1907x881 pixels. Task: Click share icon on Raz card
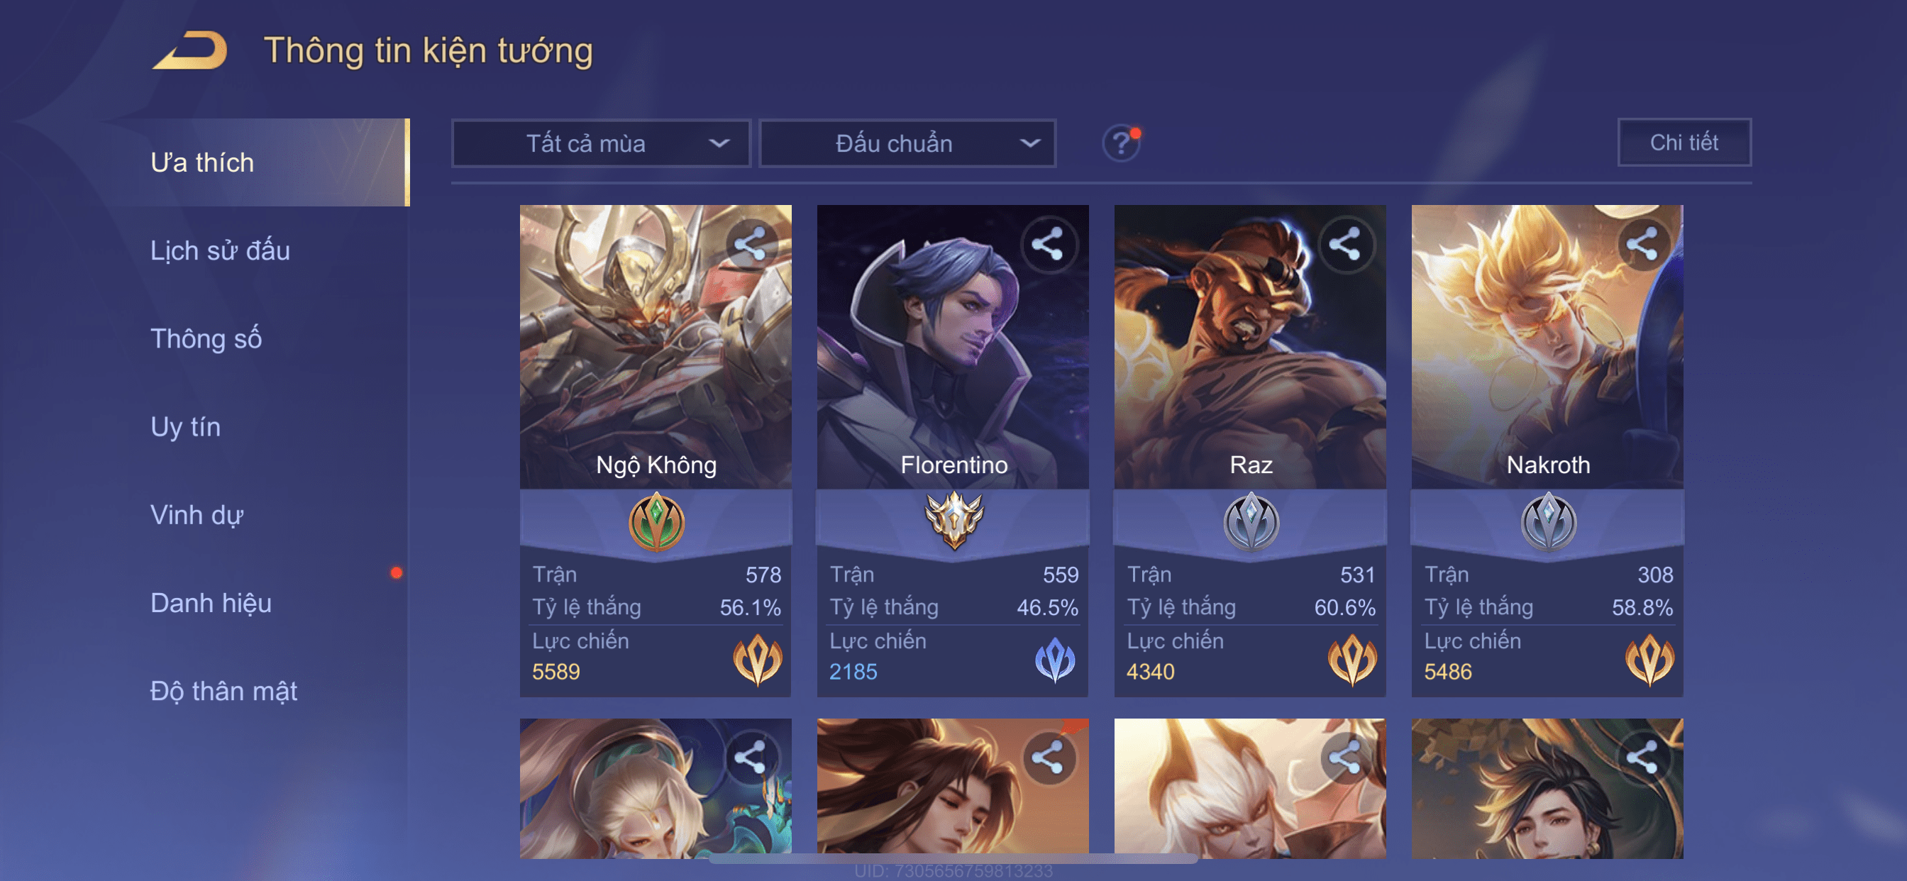point(1345,244)
